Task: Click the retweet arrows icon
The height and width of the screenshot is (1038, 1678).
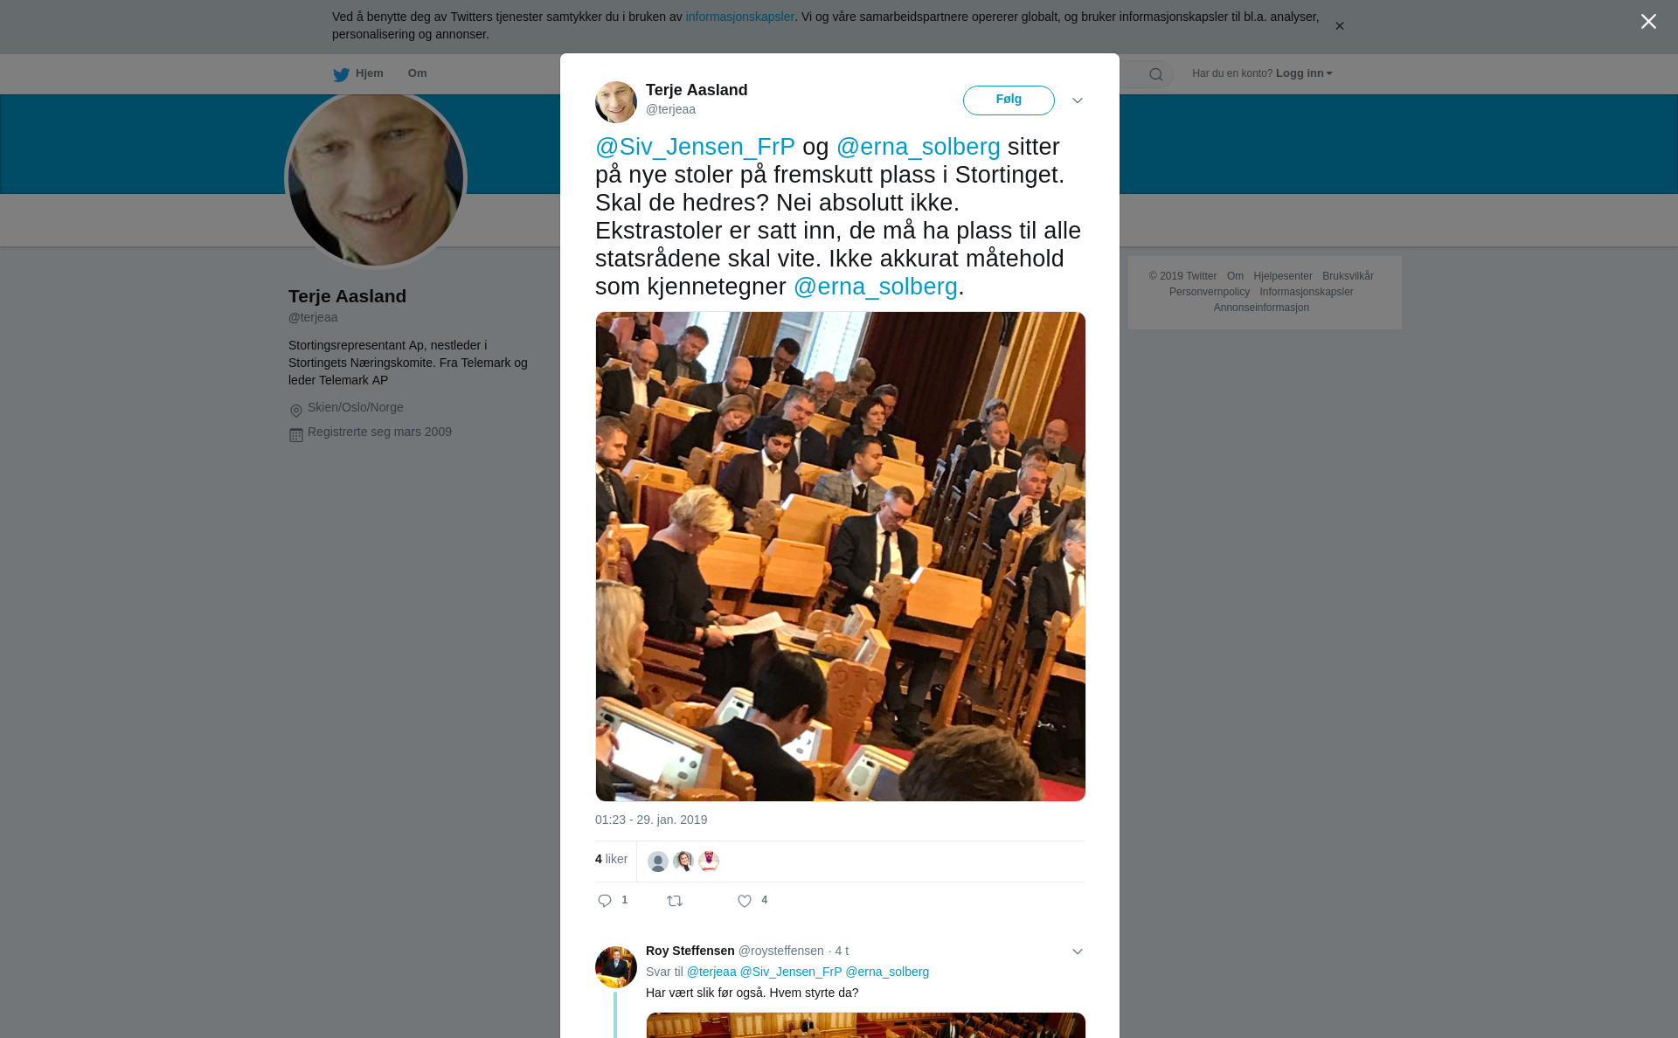Action: pos(675,901)
